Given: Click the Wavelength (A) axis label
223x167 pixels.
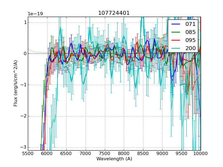Looking at the screenshot, I should (x=114, y=159).
